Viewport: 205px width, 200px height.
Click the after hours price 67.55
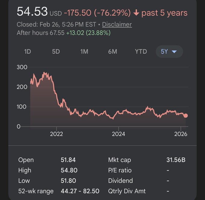(57, 33)
